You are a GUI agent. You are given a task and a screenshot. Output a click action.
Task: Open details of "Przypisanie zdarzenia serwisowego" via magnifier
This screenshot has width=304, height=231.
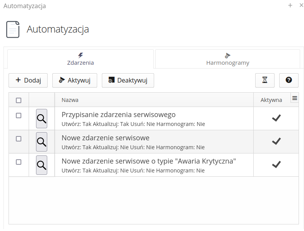coord(41,119)
